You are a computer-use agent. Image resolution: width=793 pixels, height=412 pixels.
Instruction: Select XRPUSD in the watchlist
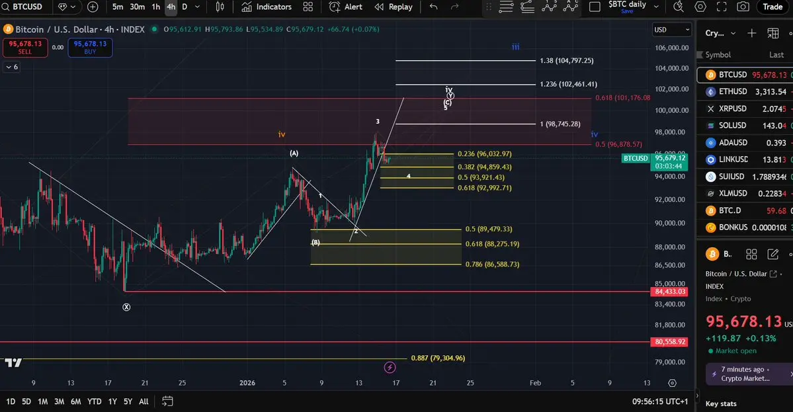[x=745, y=108]
